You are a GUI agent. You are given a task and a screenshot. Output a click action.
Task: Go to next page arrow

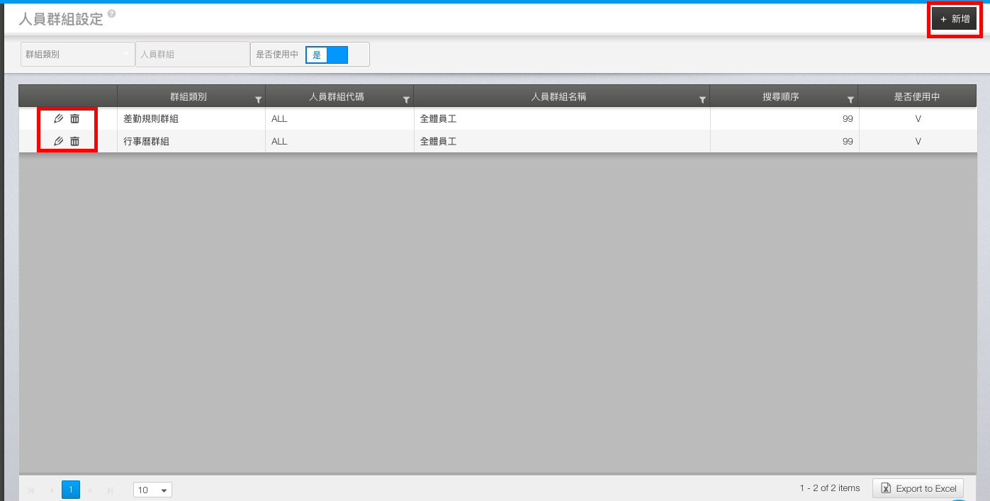point(90,490)
